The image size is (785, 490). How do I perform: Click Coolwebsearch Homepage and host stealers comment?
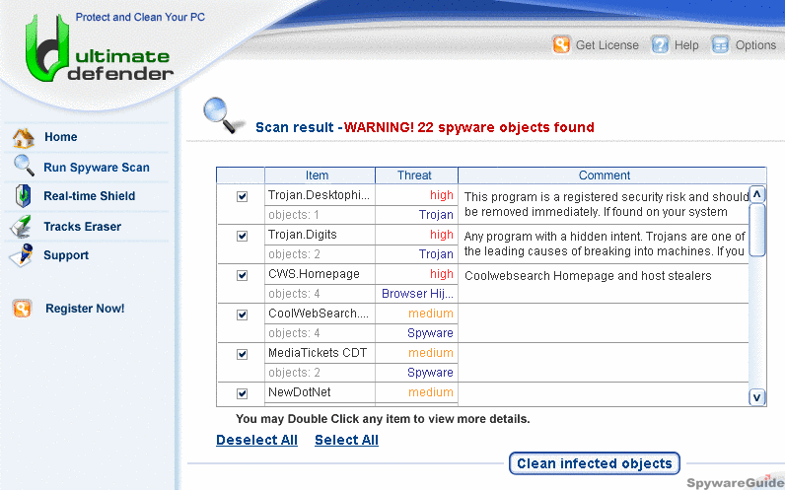(588, 276)
